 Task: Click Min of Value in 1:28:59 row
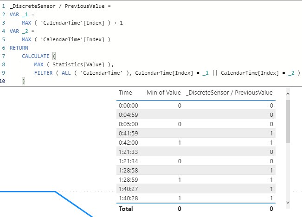tap(180, 179)
